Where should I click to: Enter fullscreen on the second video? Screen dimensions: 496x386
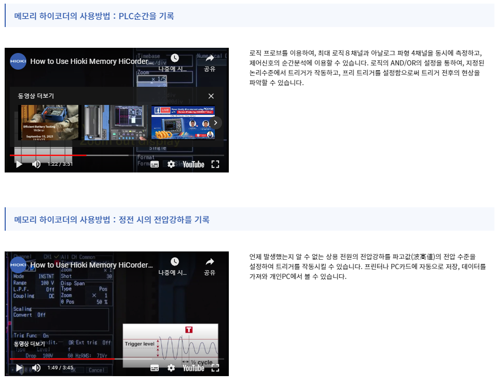(x=215, y=368)
